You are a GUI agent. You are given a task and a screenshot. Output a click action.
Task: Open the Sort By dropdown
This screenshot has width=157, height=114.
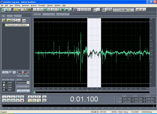[28, 82]
